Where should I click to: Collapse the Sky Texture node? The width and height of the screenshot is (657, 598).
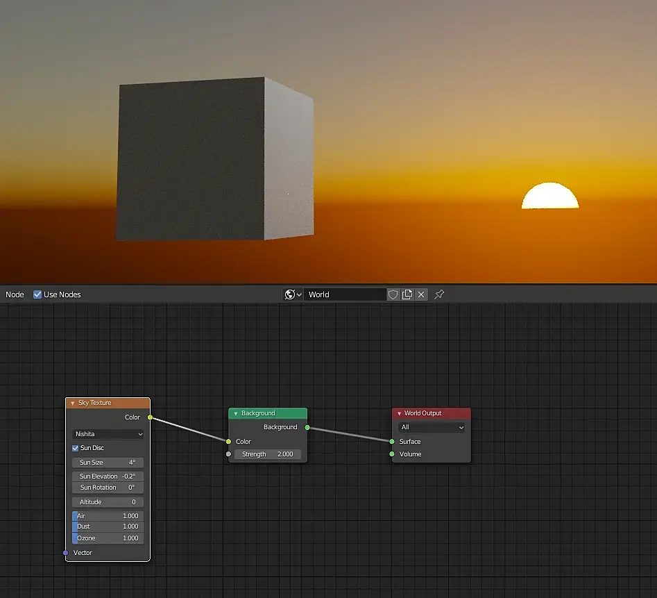click(x=72, y=403)
